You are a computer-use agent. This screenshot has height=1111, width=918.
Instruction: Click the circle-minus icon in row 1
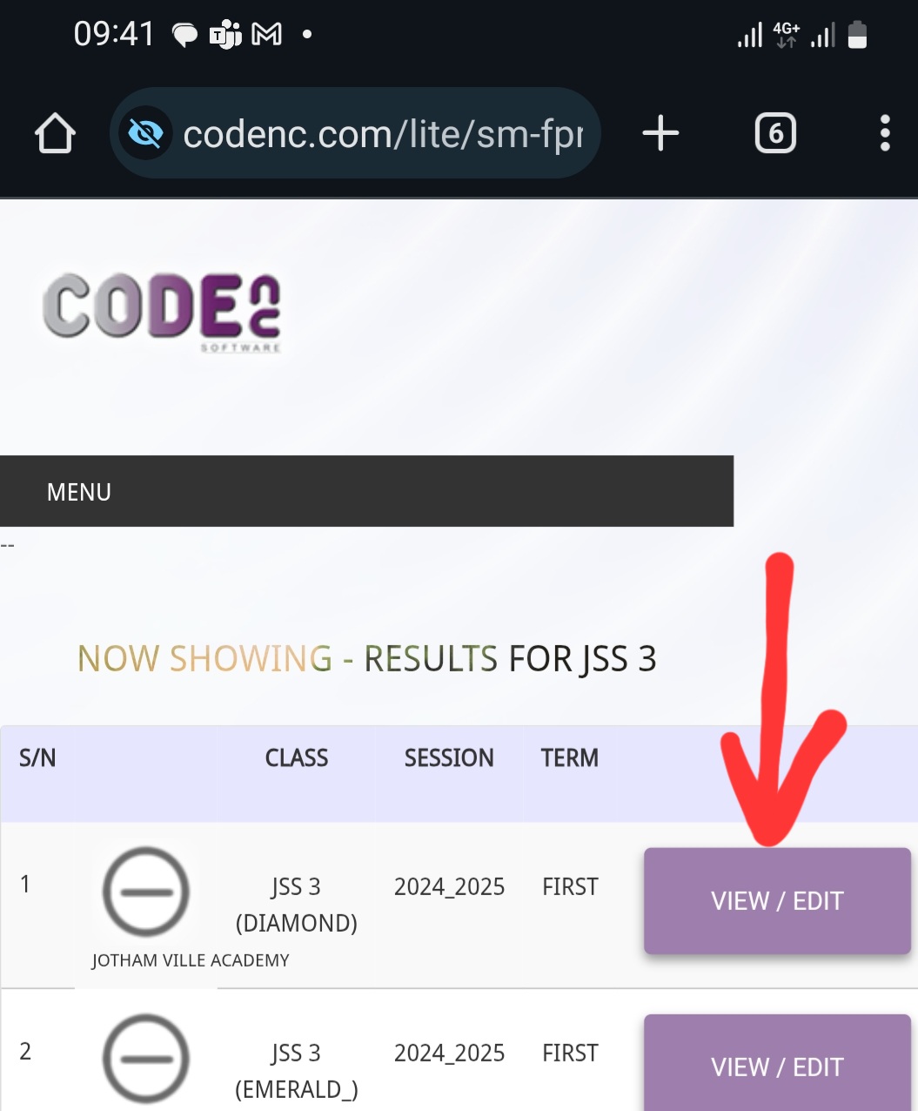tap(146, 892)
